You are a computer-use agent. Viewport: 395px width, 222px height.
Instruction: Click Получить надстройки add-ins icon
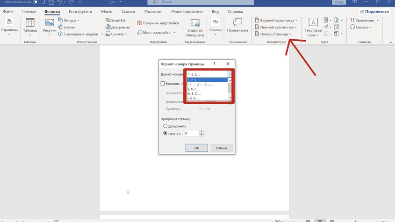coord(140,23)
